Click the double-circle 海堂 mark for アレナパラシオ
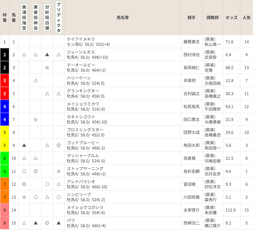 click(x=24, y=184)
